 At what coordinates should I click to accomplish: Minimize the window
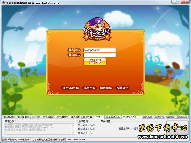click(174, 2)
